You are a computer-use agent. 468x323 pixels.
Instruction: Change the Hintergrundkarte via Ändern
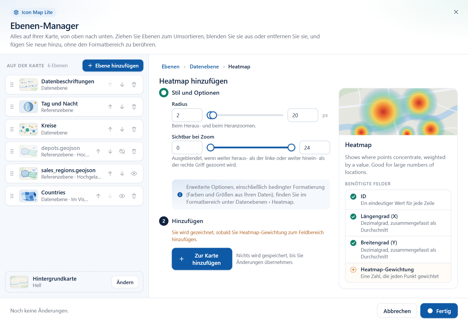[125, 282]
